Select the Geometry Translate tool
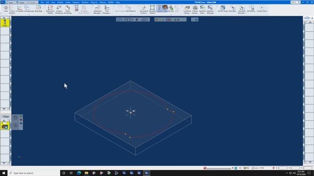The width and height of the screenshot is (314, 176). point(242,9)
